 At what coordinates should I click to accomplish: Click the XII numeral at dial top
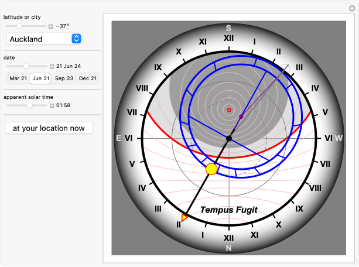pos(229,38)
